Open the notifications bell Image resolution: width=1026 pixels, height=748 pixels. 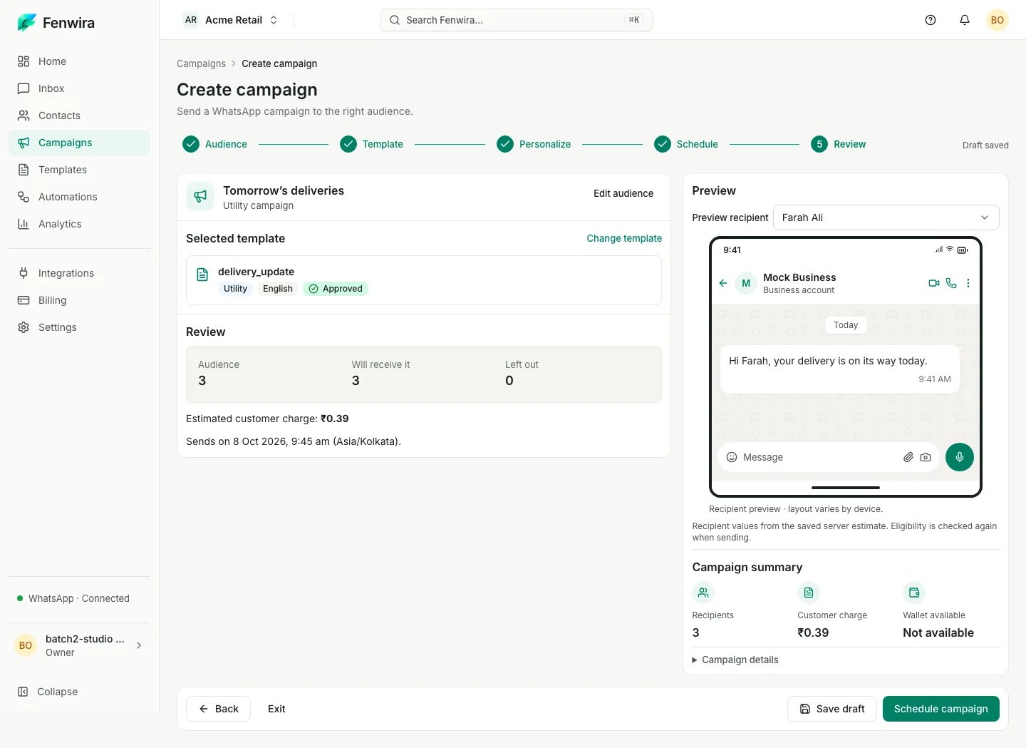point(965,20)
